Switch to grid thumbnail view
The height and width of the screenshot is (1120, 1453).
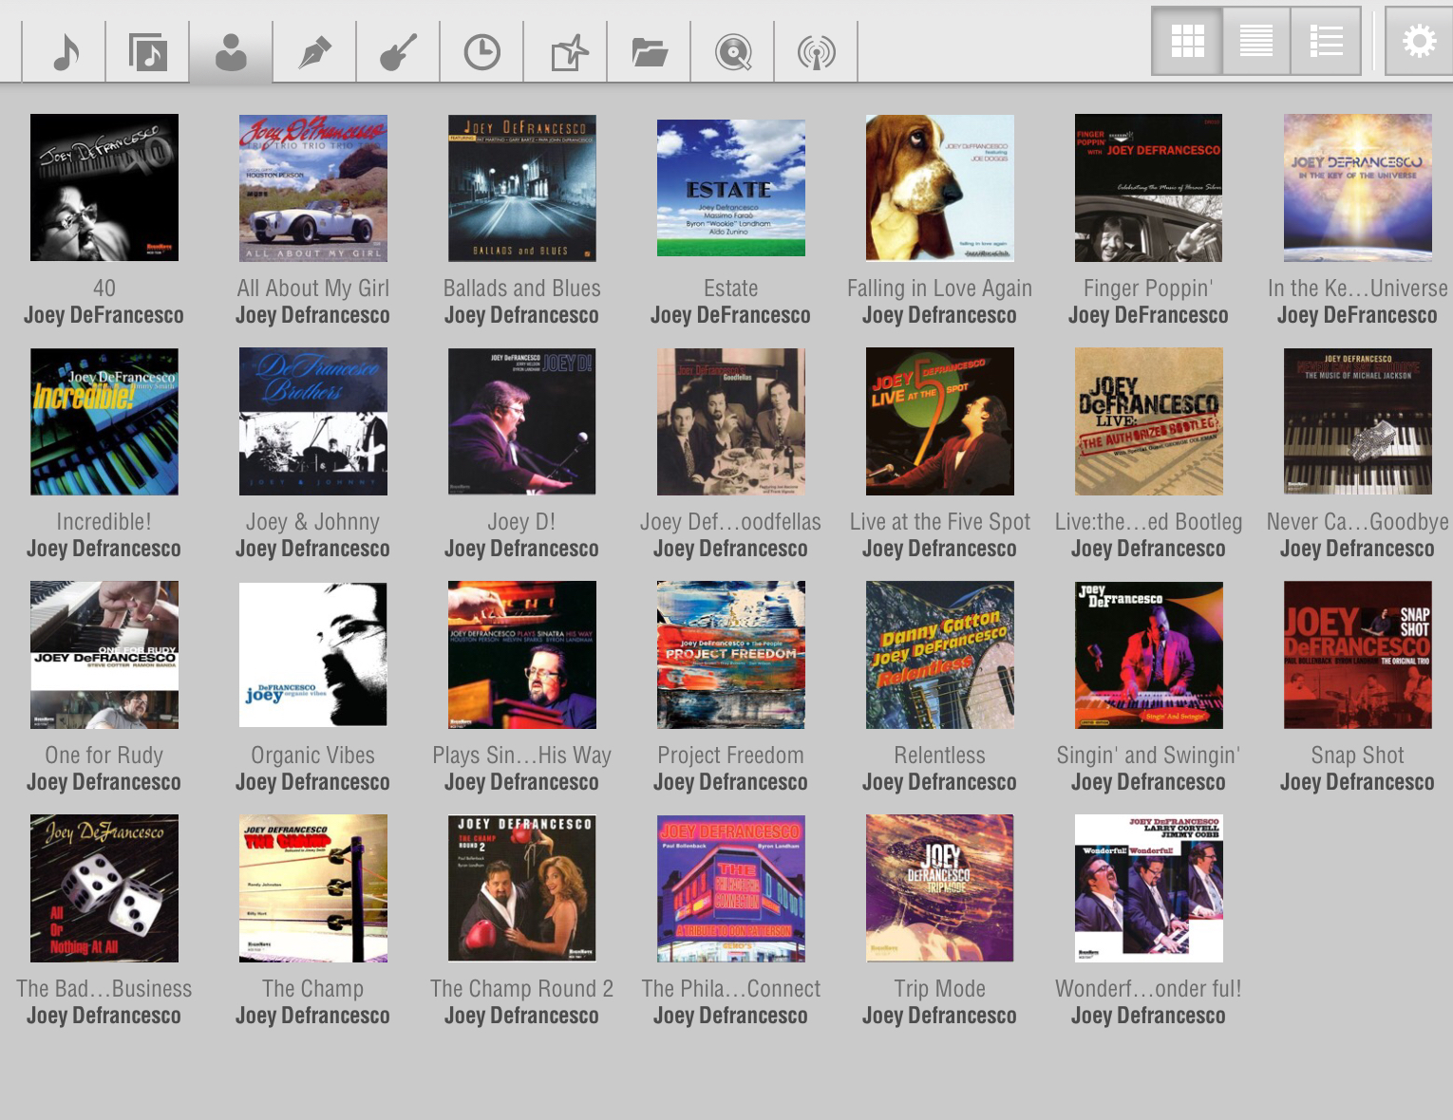point(1187,41)
